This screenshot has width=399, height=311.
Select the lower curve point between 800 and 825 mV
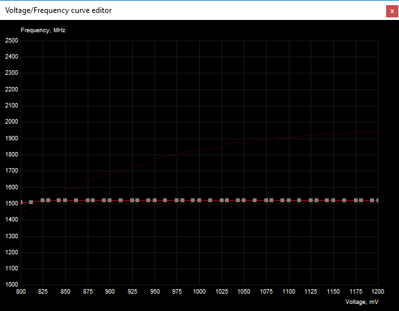coord(31,202)
